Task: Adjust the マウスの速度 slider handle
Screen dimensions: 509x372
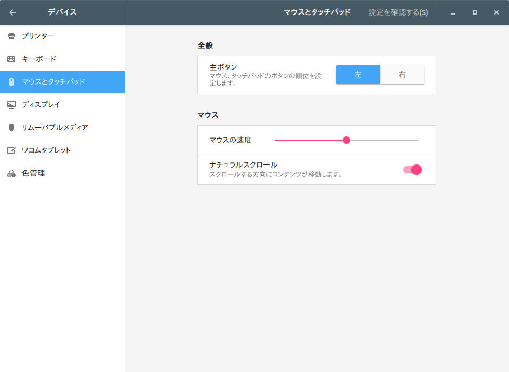Action: pyautogui.click(x=346, y=140)
